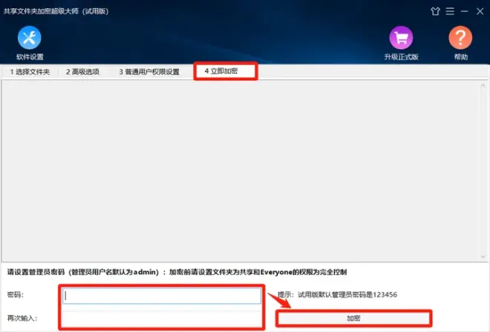The image size is (490, 332).
Task: Focus the 再次输入 password field
Action: 162,319
